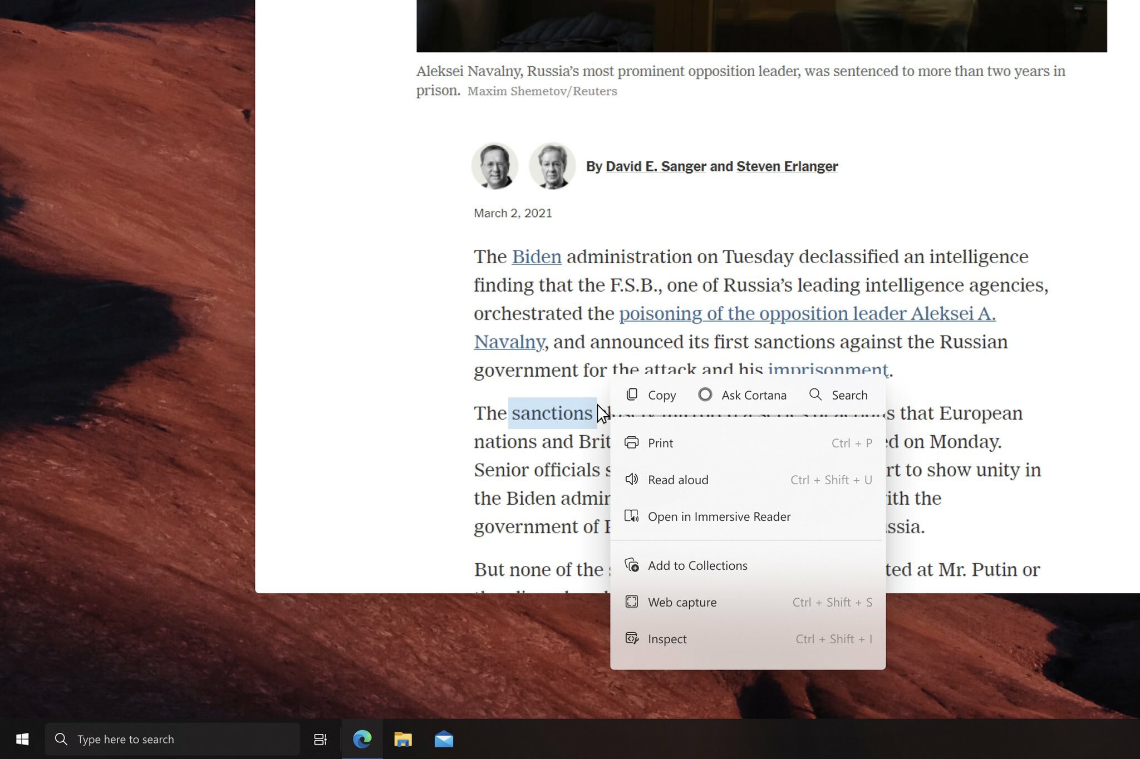Open the Windows Start menu
This screenshot has height=759, width=1140.
click(x=22, y=739)
